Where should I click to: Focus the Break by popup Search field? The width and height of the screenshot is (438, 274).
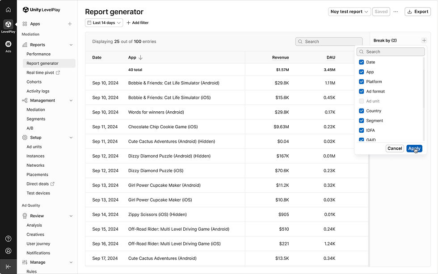391,52
